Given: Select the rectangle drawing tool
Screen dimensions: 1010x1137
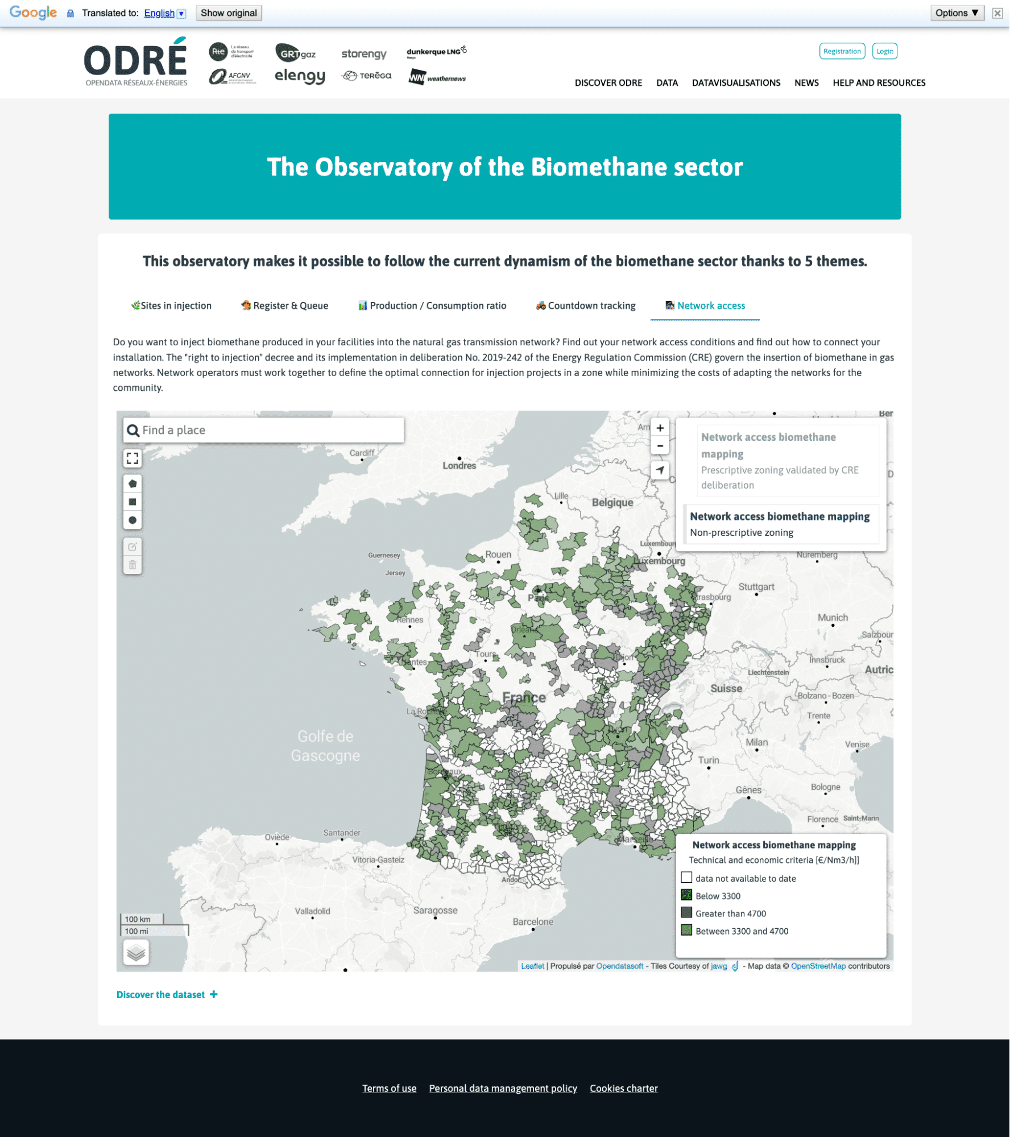Looking at the screenshot, I should click(x=133, y=502).
